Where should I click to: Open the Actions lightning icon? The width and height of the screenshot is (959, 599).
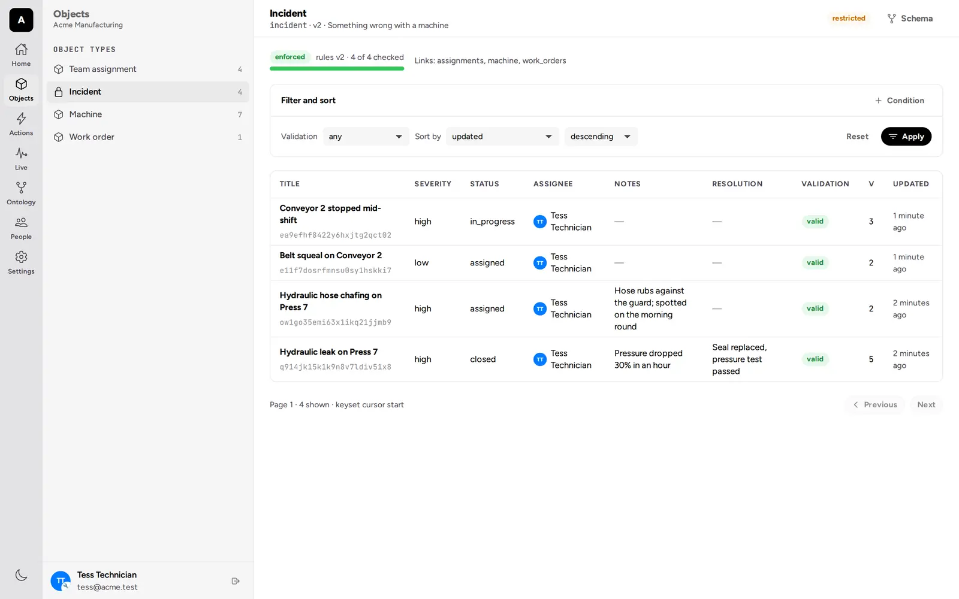click(x=21, y=119)
